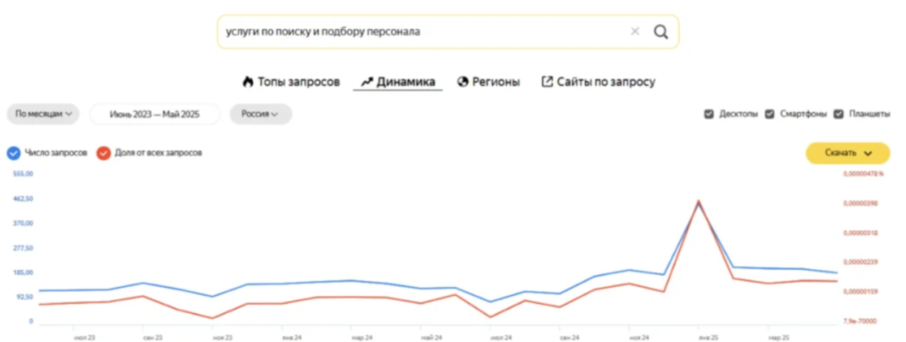Viewport: 906px width, 342px height.
Task: Click the flame icon for top queries
Action: (248, 82)
